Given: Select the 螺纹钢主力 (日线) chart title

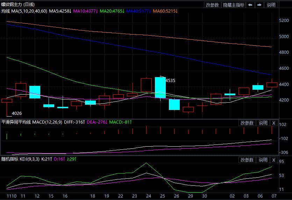Looking at the screenshot, I should pyautogui.click(x=18, y=5).
